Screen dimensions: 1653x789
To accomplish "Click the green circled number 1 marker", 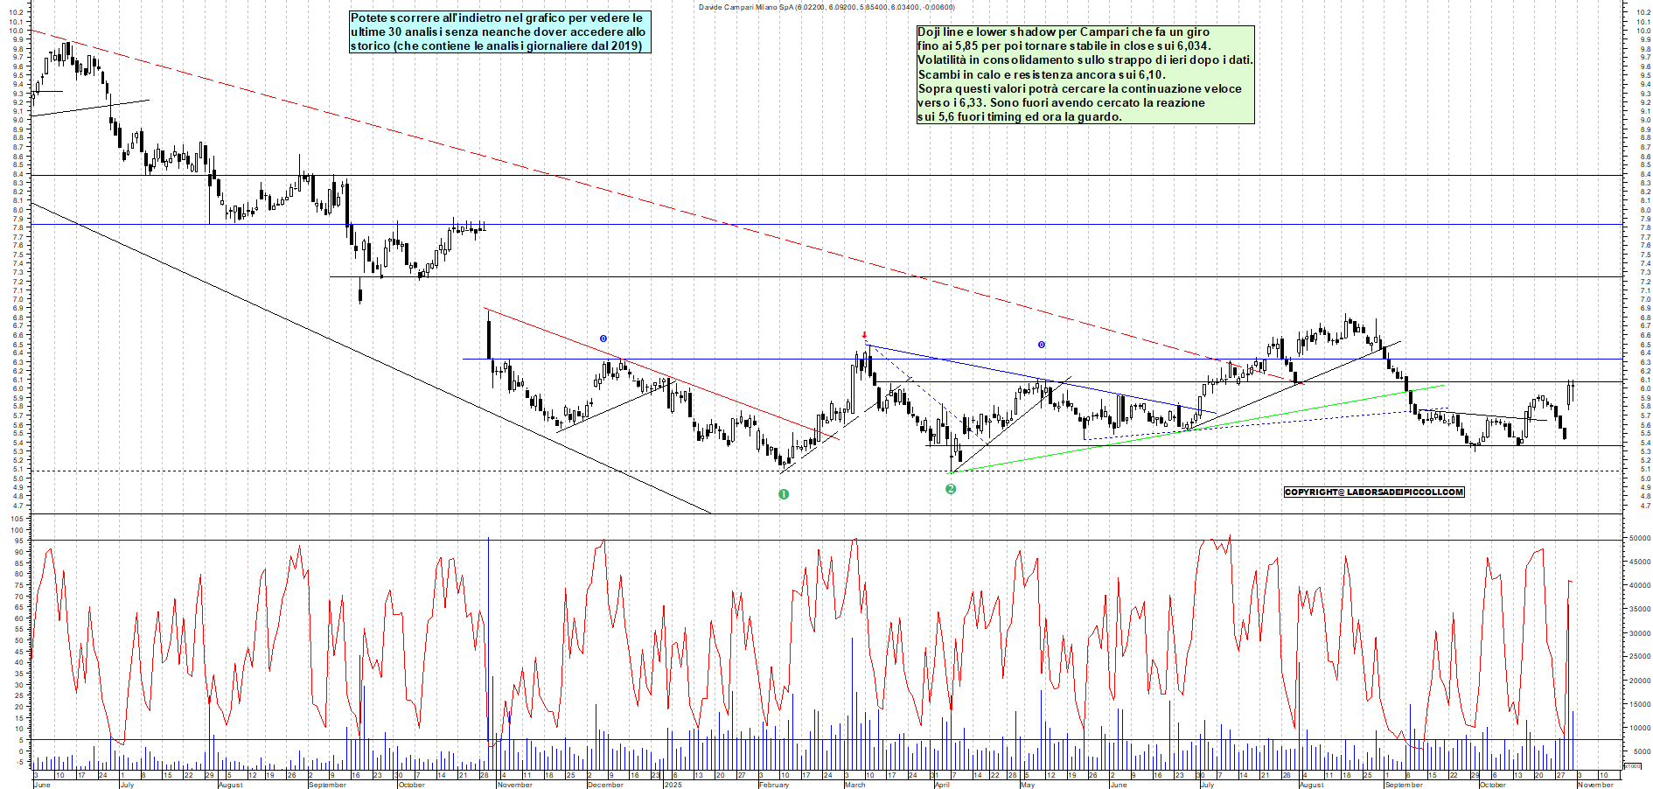I will point(784,494).
